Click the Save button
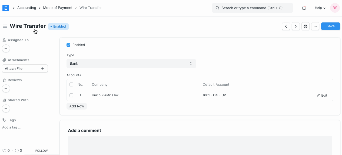This screenshot has width=342, height=155. click(330, 26)
